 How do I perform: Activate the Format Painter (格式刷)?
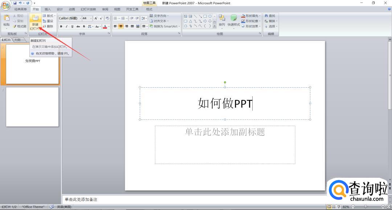coord(20,26)
